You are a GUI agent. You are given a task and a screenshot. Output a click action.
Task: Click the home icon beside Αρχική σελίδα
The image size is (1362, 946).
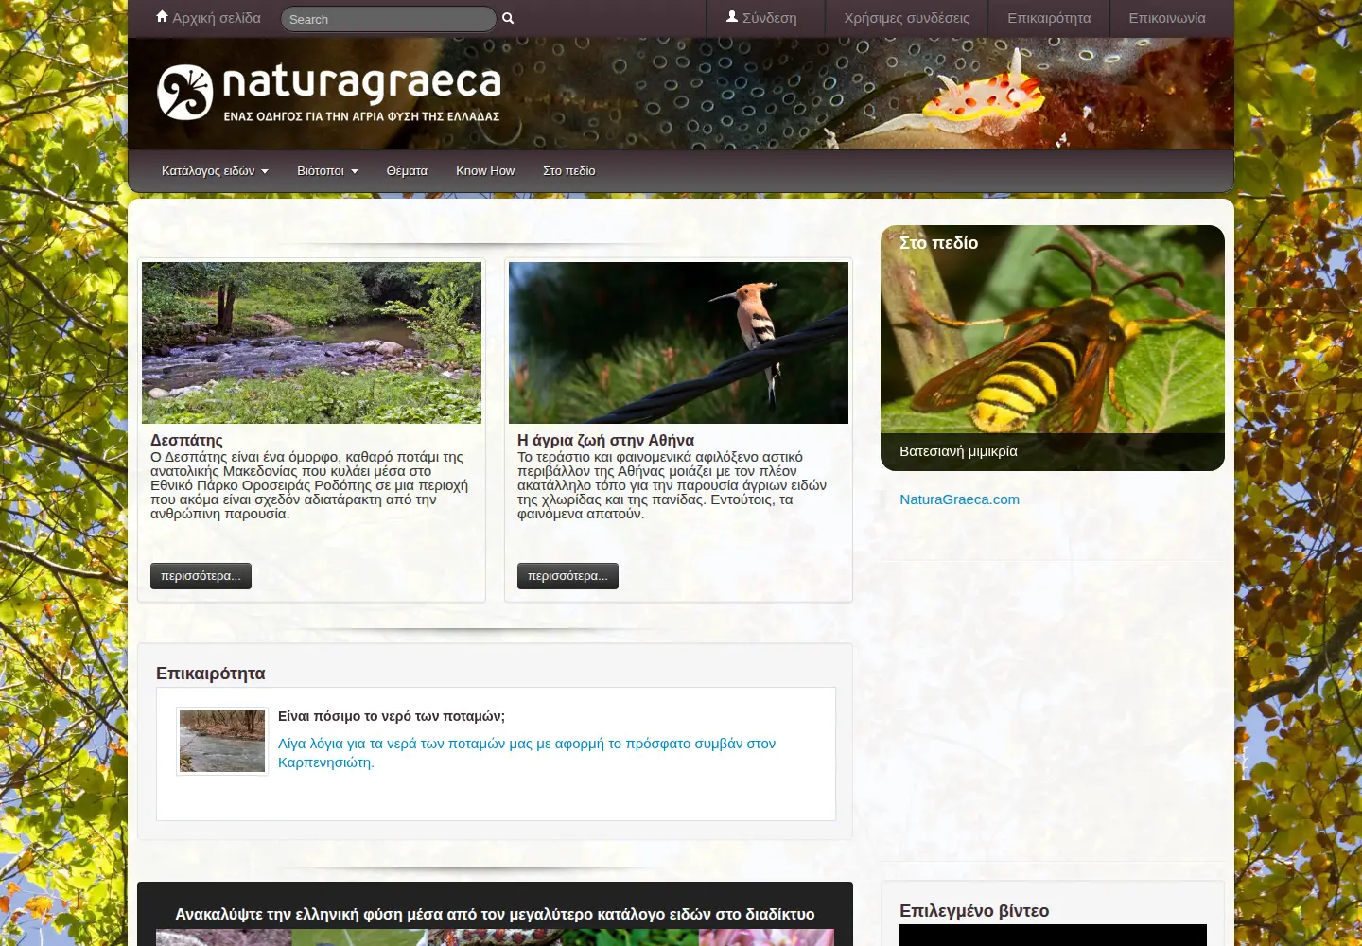tap(162, 17)
